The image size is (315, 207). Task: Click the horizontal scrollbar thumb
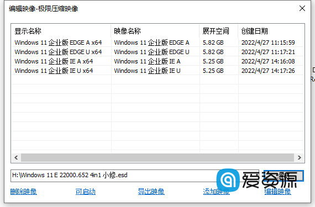[x=158, y=158]
